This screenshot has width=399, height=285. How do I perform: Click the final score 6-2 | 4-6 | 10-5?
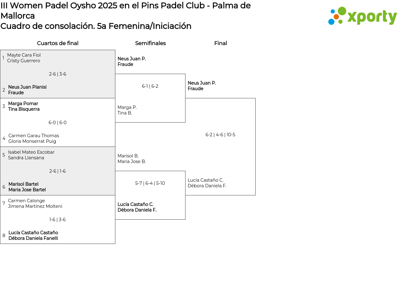(x=220, y=135)
